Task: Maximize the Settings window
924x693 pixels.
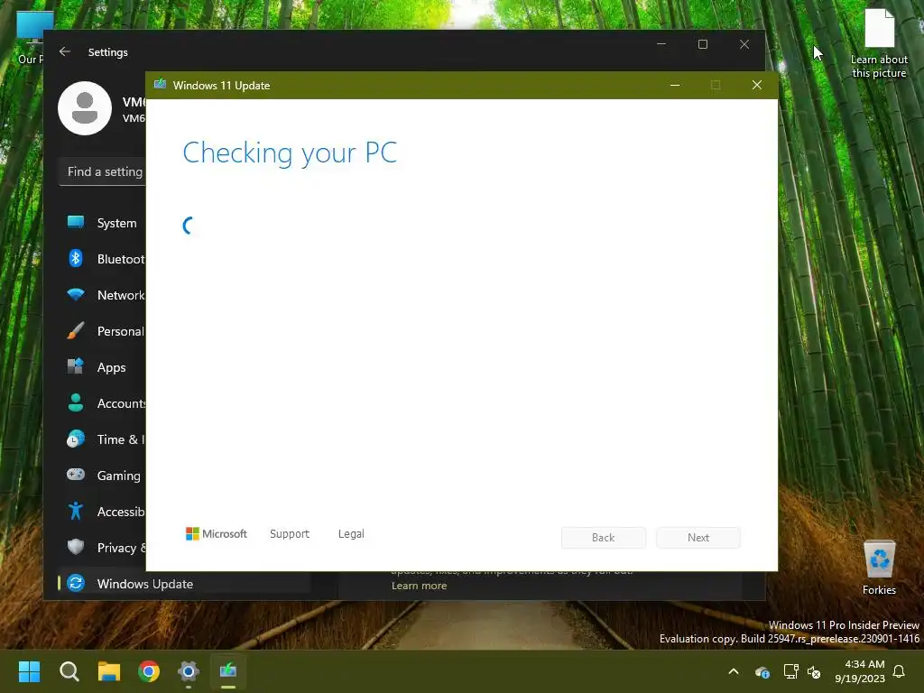Action: point(702,44)
